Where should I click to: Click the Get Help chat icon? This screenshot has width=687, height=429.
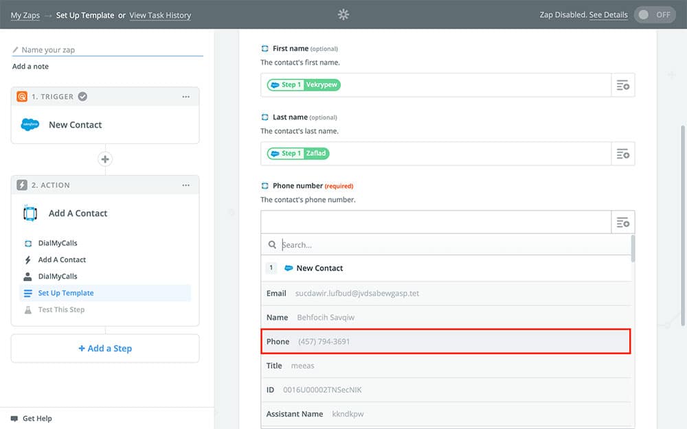coord(14,418)
